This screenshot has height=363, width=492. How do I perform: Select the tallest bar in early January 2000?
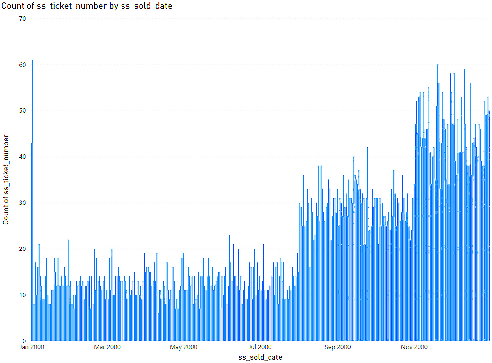point(33,199)
